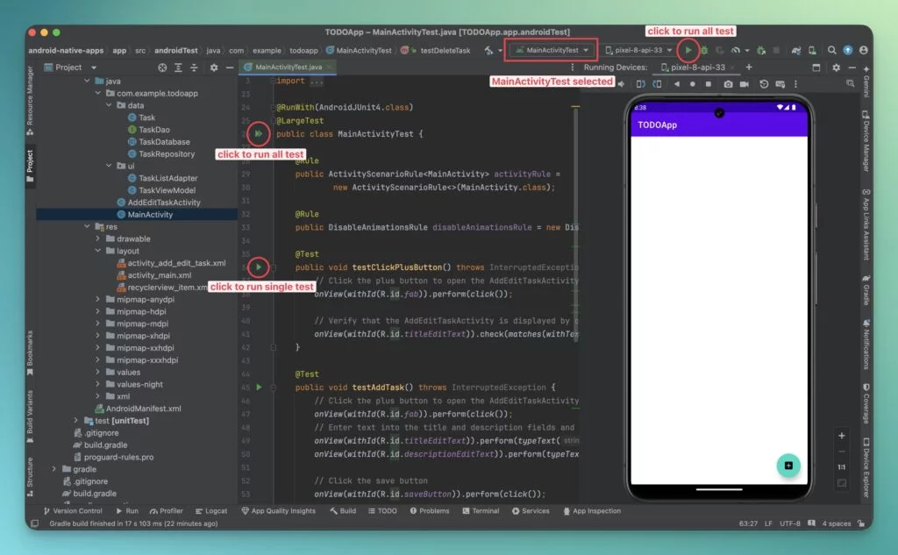Click the rotate/restart icon in emulator controls
Screen dimensions: 898x555
coord(764,84)
